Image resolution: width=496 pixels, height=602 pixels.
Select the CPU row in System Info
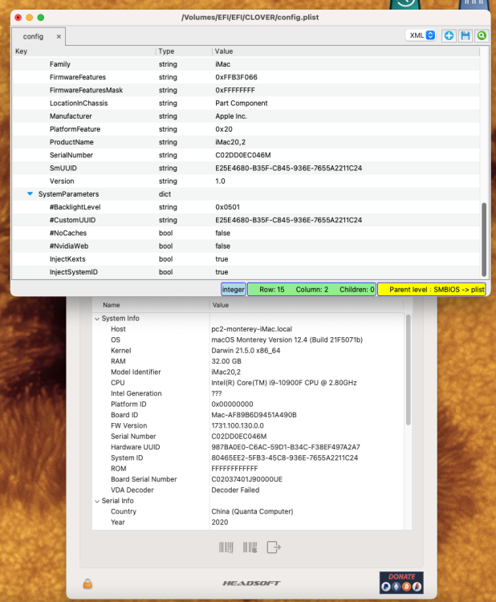pos(248,383)
